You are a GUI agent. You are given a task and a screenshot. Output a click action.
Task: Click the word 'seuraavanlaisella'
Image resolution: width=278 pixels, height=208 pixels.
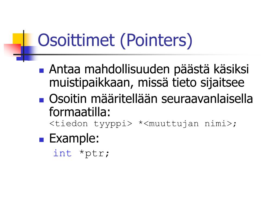point(207,99)
